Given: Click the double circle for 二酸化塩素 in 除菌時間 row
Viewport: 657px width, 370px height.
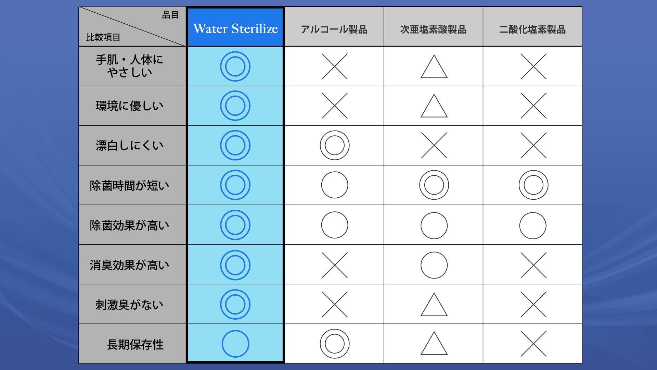Looking at the screenshot, I should click(533, 185).
